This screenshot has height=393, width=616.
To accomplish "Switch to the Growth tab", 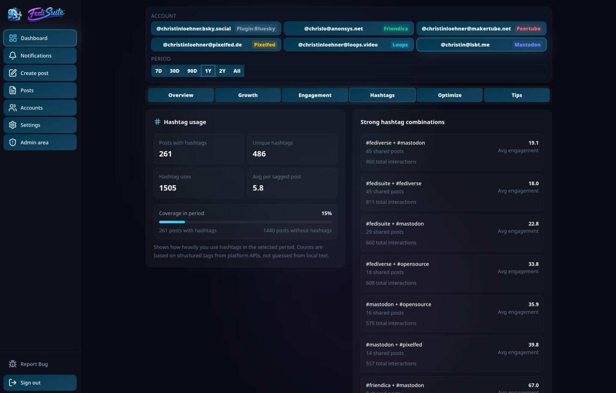I will pos(248,95).
